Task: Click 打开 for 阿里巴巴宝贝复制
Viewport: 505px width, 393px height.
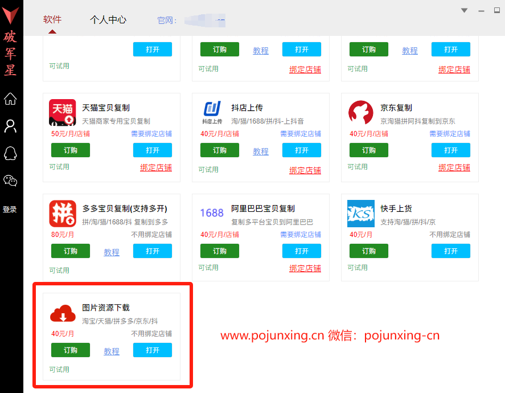Action: (301, 251)
